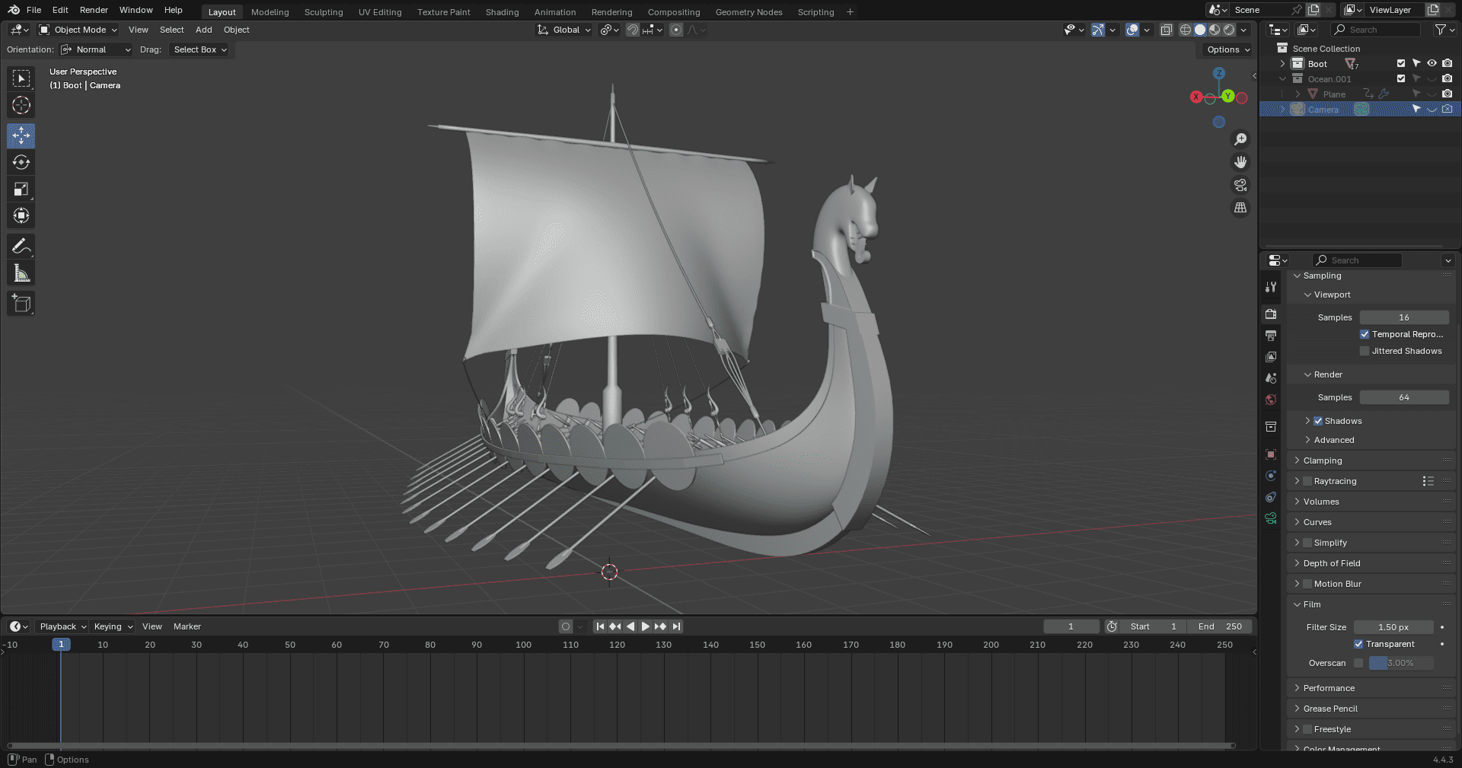Pick the Measure tool
Viewport: 1462px width, 768px height.
(x=21, y=273)
